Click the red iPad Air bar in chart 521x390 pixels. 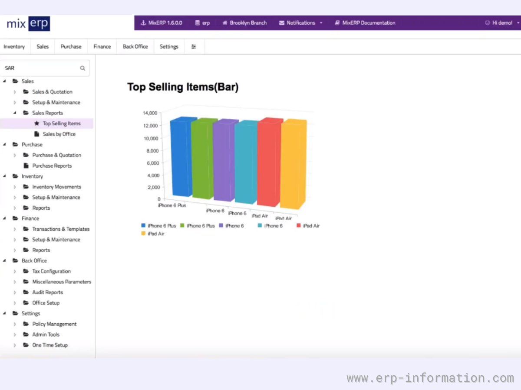269,162
